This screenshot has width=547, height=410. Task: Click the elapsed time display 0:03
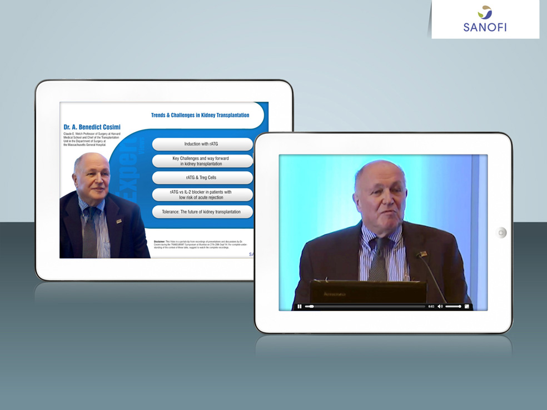click(431, 306)
